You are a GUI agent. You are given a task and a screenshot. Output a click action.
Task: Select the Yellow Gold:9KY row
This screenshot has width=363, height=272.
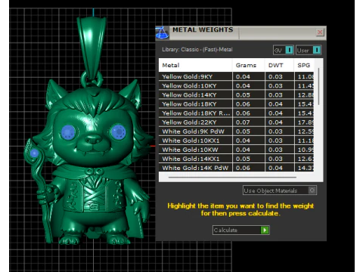(237, 76)
